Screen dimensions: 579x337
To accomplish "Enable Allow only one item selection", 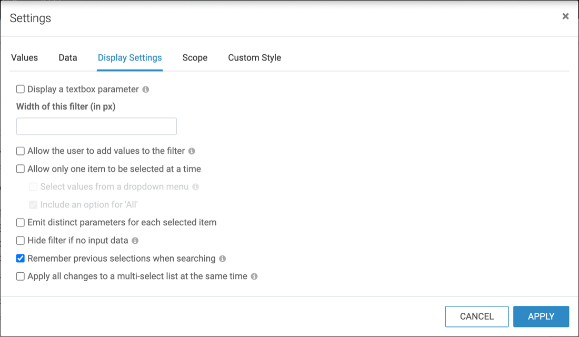I will pyautogui.click(x=21, y=169).
